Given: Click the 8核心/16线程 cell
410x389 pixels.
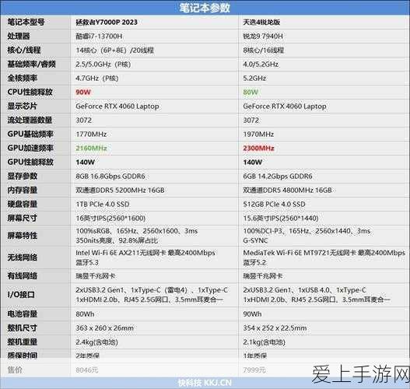Looking at the screenshot, I should coord(263,51).
